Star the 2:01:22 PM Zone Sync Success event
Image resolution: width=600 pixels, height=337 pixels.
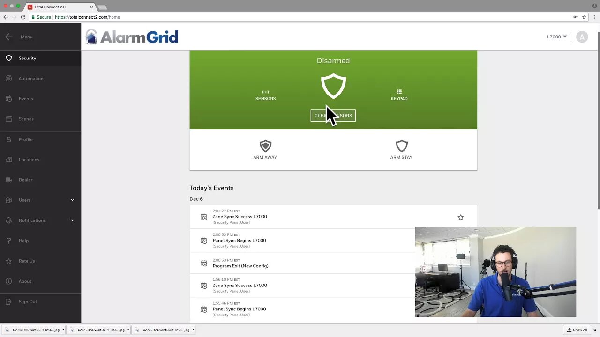(x=461, y=217)
